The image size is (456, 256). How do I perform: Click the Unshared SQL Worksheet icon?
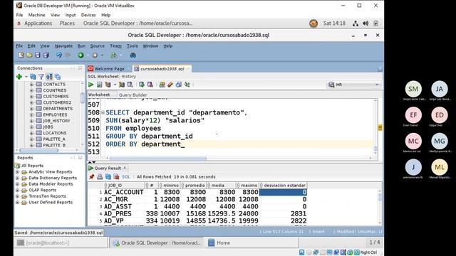[x=162, y=85]
